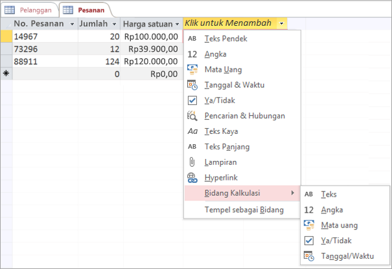Click the Klik untuk Menambah column header
Viewport: 392px width, 269px height.
[235, 24]
